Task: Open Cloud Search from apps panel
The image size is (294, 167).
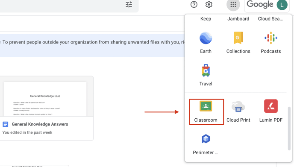Action: tap(270, 19)
